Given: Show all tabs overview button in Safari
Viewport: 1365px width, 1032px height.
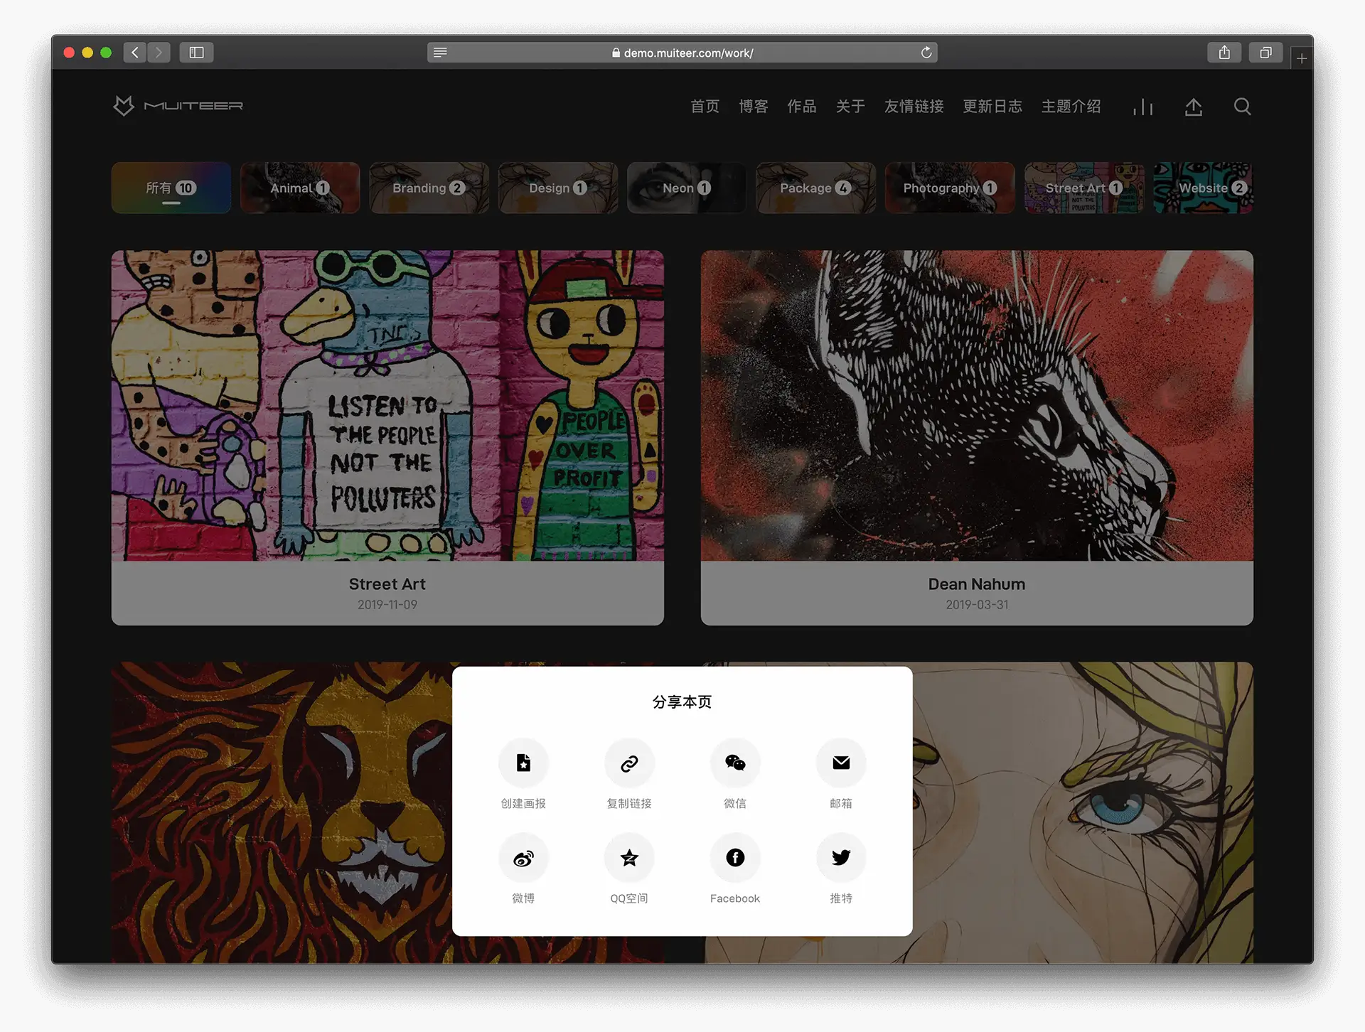Looking at the screenshot, I should [1266, 53].
